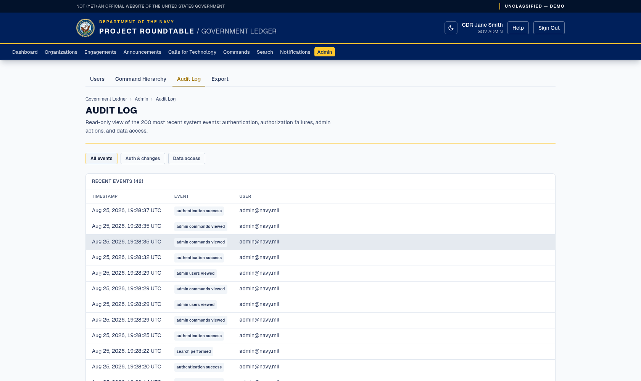This screenshot has height=381, width=641.
Task: Click authentication success badge in the 19:28:20 row
Action: (x=199, y=367)
